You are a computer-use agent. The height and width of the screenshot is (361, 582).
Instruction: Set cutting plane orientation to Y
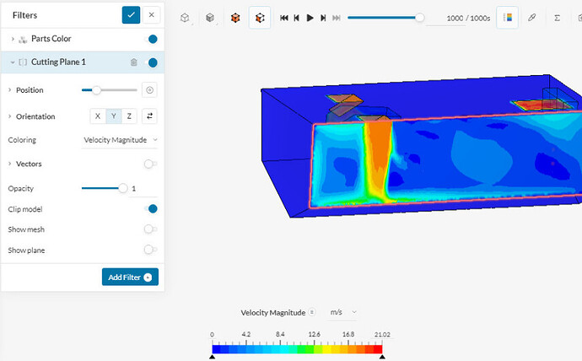pos(114,116)
